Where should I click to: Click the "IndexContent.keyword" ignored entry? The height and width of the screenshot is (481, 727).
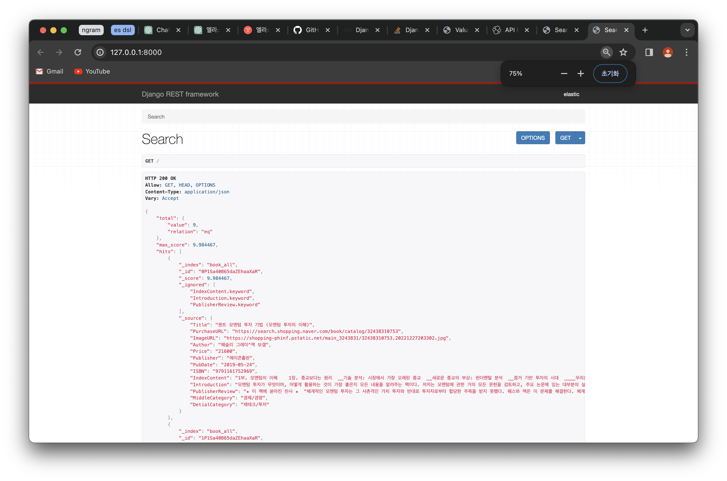(x=221, y=291)
